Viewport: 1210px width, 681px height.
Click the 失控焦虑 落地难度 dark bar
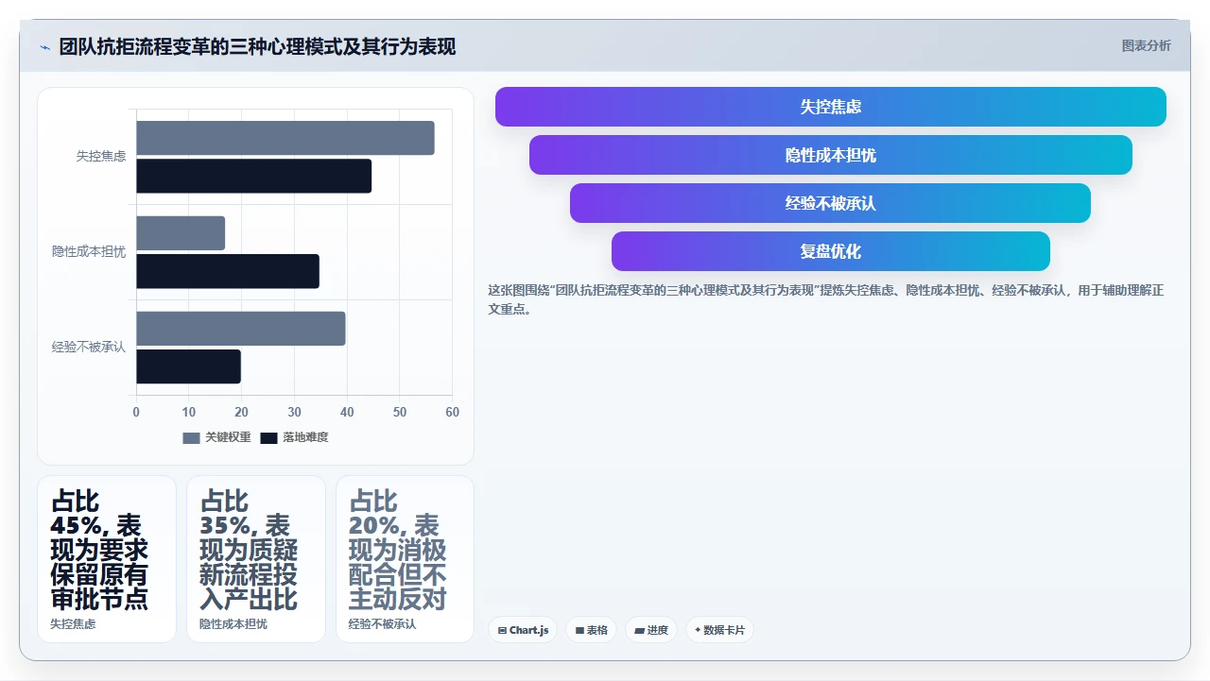pos(254,177)
